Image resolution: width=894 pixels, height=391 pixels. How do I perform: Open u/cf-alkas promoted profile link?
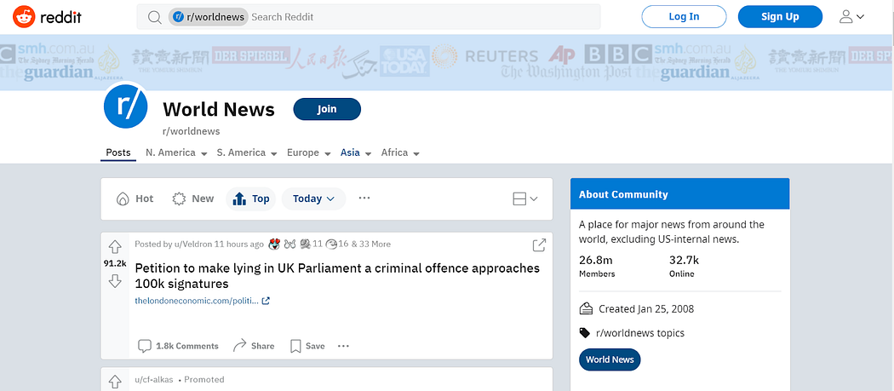(x=154, y=380)
